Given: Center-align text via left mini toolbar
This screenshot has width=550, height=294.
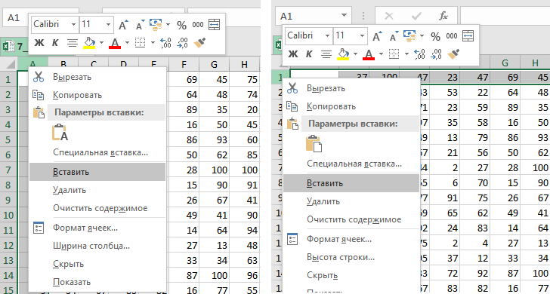Looking at the screenshot, I should pyautogui.click(x=73, y=43).
